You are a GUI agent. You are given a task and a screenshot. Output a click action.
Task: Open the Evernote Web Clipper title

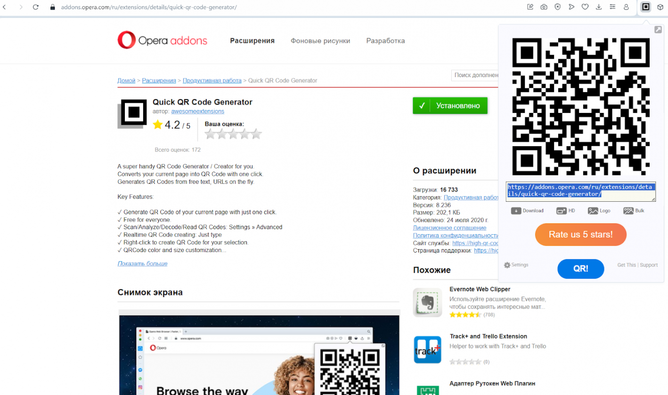[x=480, y=289]
